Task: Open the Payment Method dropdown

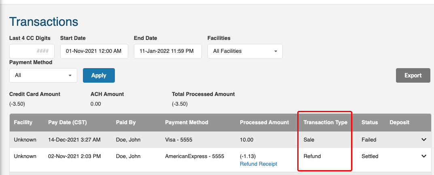Action: coord(43,75)
